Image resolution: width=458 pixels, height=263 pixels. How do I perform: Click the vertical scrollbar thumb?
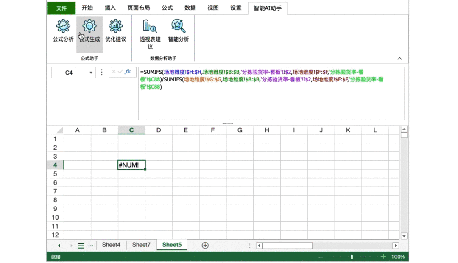pyautogui.click(x=404, y=135)
